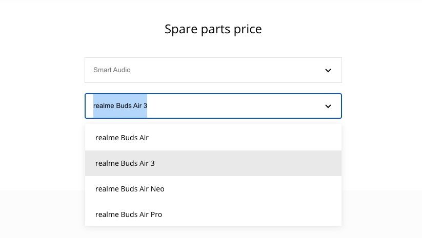This screenshot has width=422, height=238.
Task: Choose the highlighted realme Buds Air 3 option
Action: pos(213,163)
